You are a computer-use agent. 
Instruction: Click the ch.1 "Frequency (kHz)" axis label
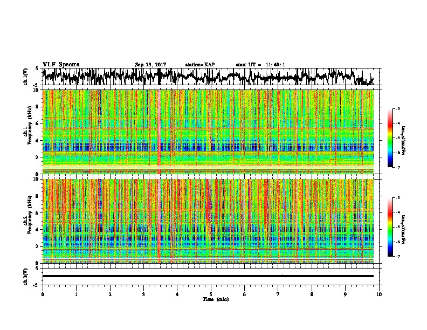[30, 126]
